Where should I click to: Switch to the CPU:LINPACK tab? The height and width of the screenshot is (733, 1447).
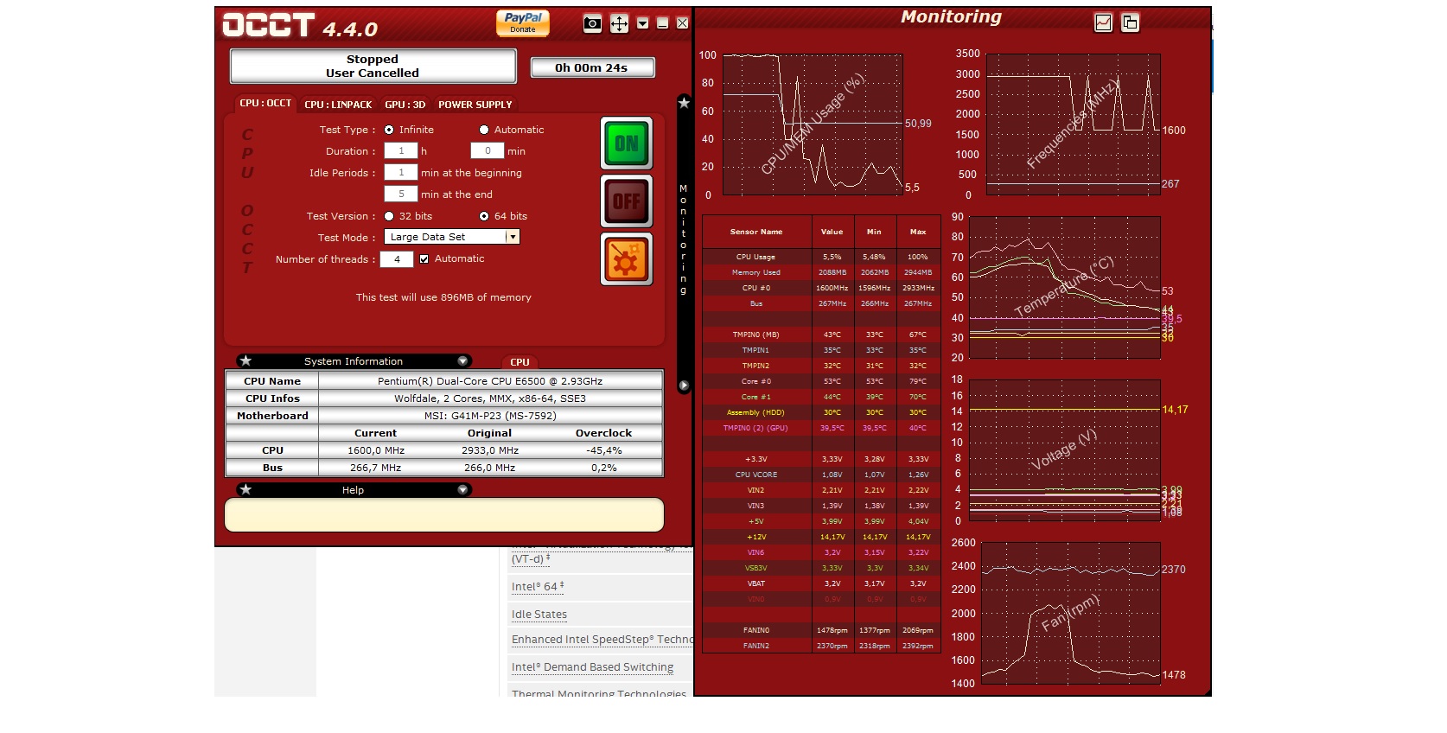[338, 105]
